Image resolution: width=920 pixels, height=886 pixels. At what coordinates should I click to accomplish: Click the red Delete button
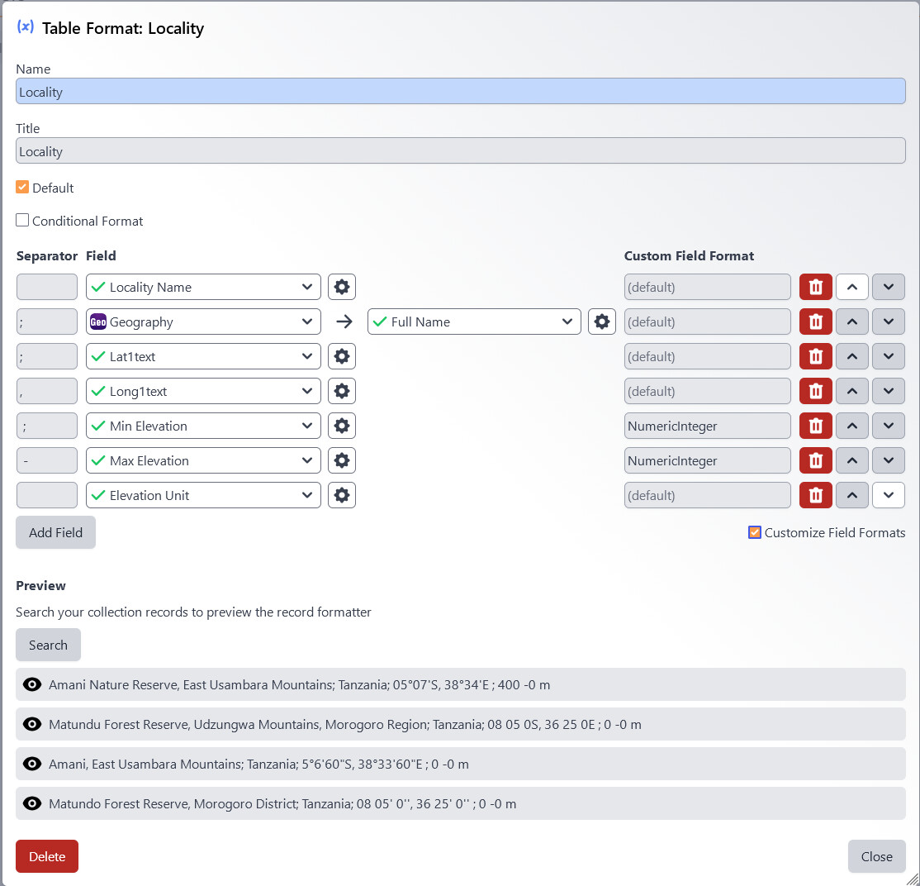pos(47,856)
